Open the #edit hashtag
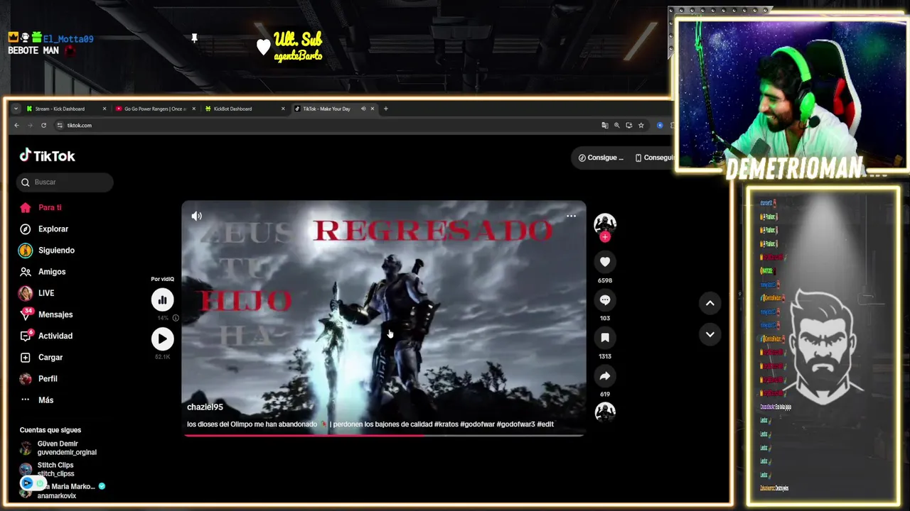 545,424
